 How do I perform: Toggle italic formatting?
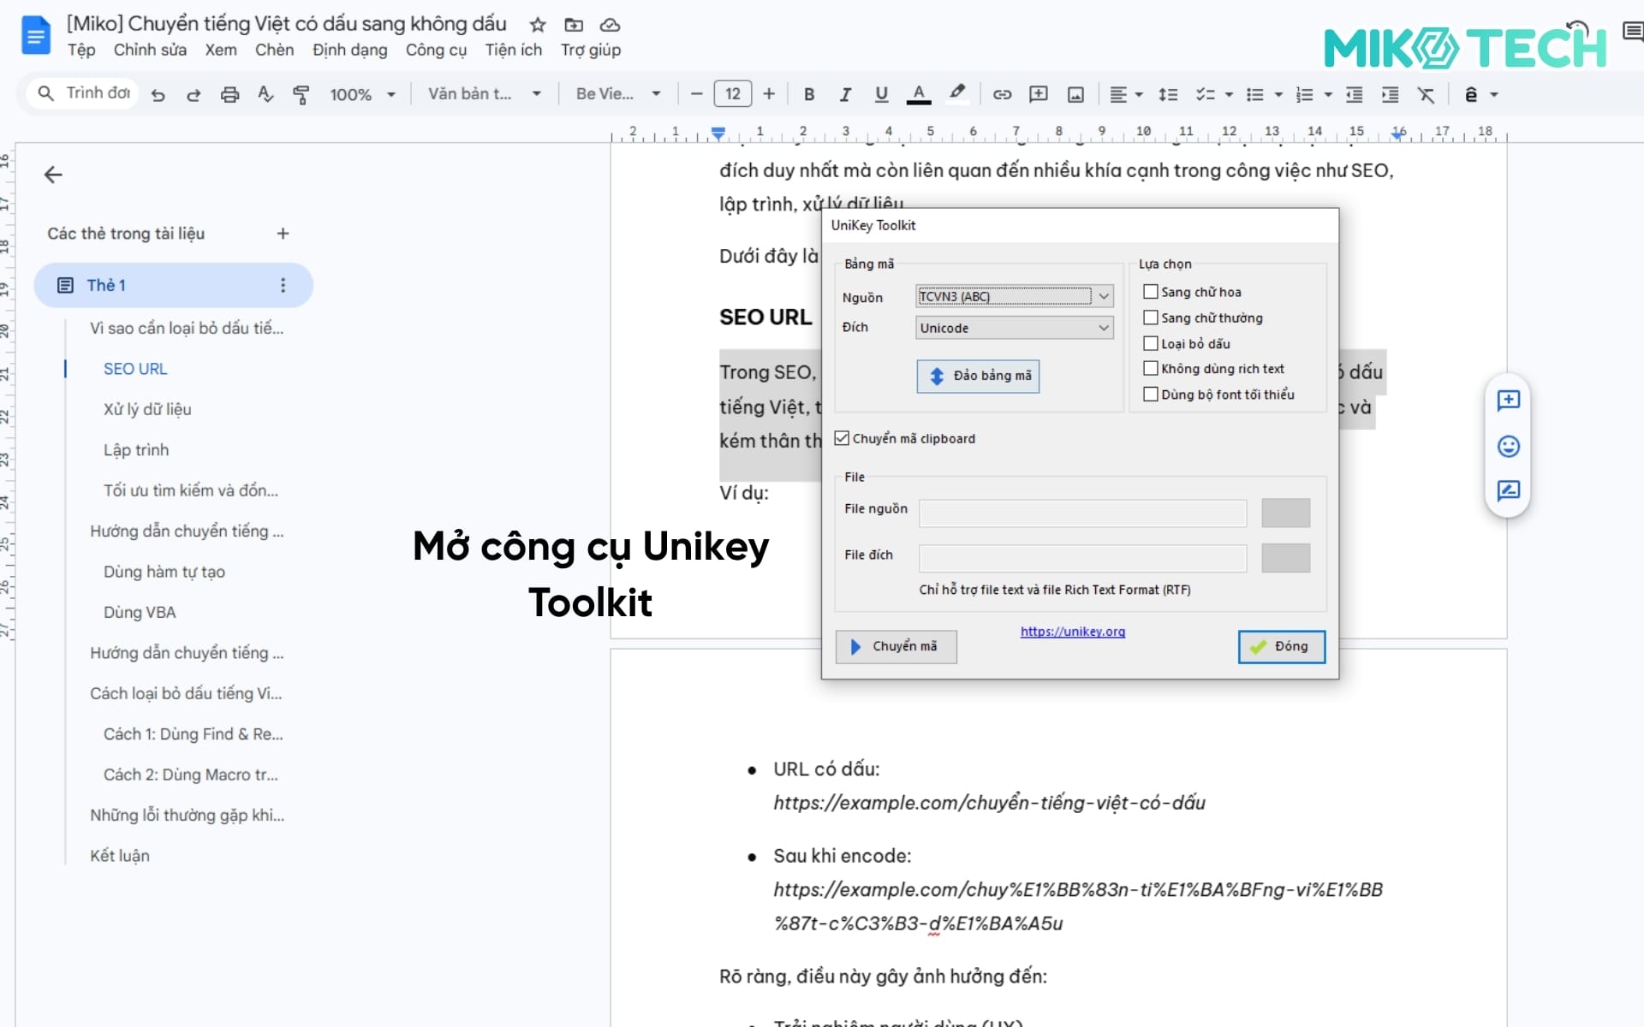click(845, 95)
